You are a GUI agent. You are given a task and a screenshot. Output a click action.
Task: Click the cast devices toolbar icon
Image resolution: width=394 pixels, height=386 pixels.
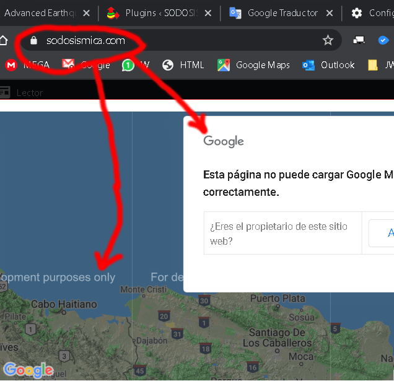tap(359, 40)
